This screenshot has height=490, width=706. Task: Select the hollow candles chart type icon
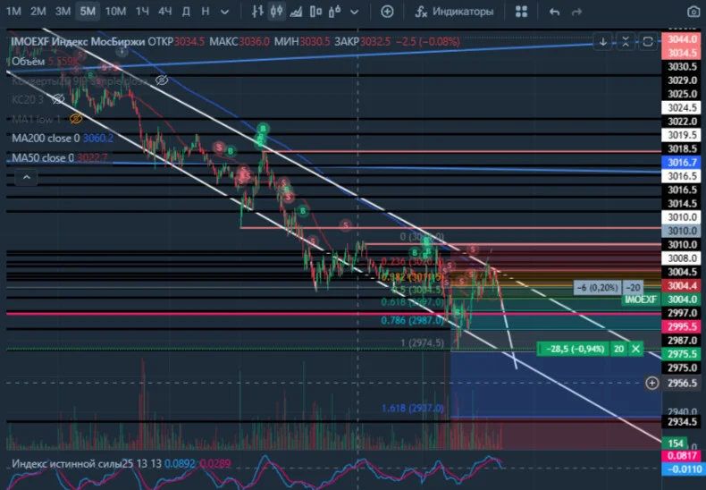click(315, 12)
